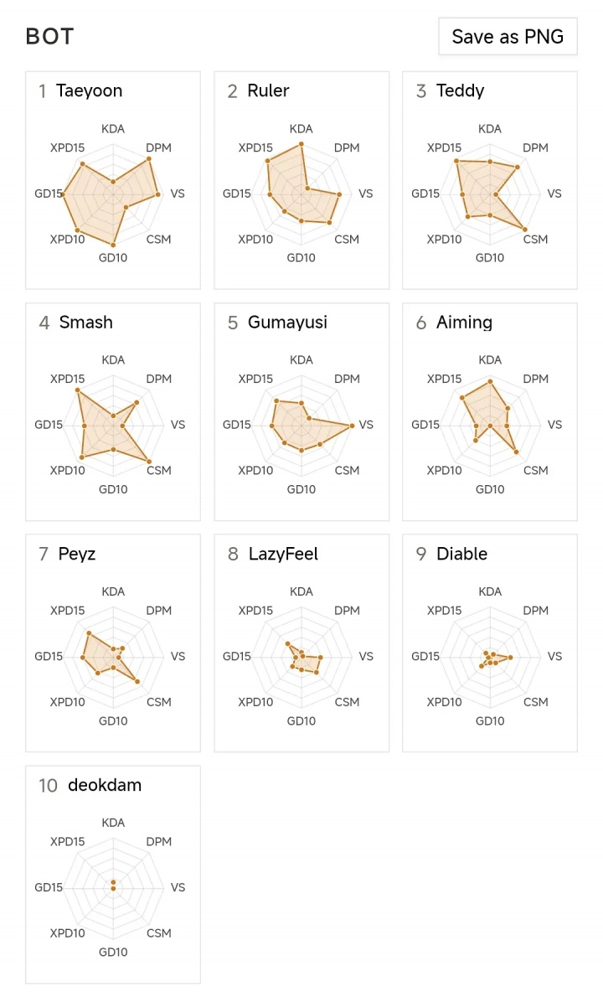Click the CSM axis label on Teddy's chart
Image resolution: width=603 pixels, height=1002 pixels.
pos(535,240)
